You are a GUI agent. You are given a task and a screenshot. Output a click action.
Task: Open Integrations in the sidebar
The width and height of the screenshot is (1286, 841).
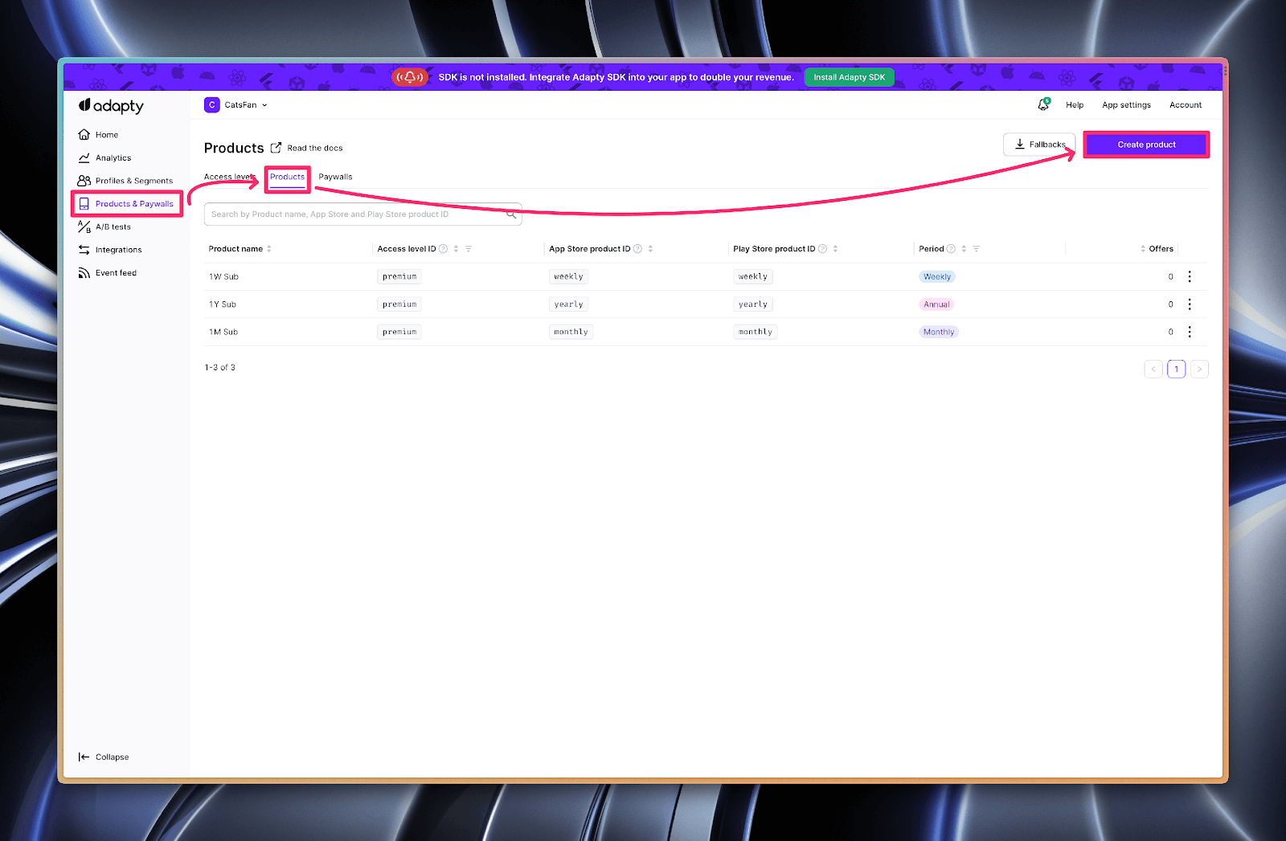(118, 250)
